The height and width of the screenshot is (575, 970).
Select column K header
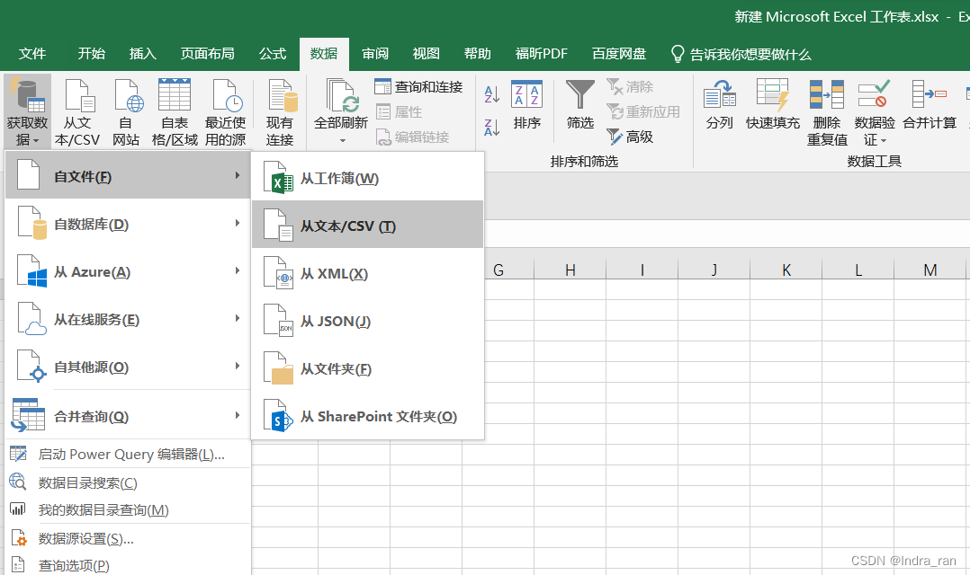(786, 270)
